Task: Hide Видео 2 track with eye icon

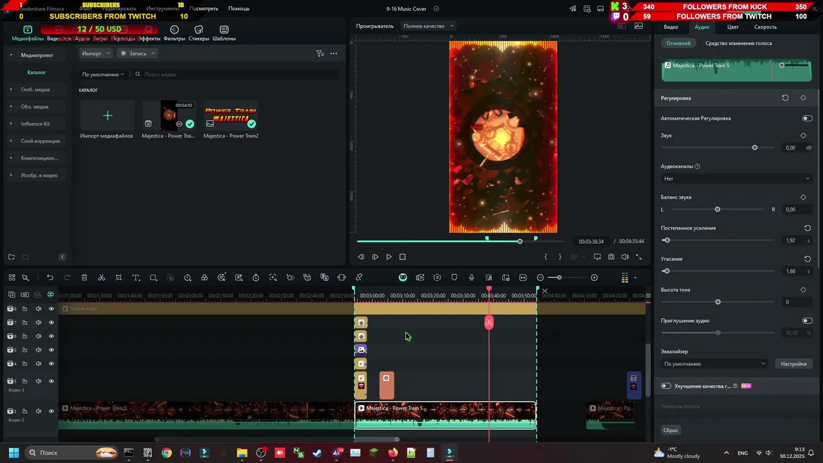Action: coord(51,411)
